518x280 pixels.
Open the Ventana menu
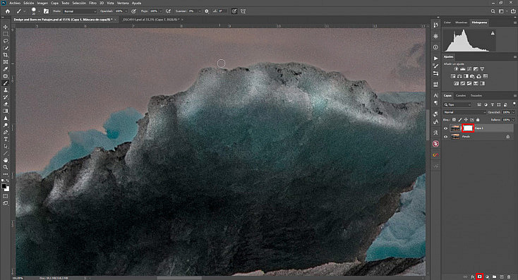(x=123, y=3)
